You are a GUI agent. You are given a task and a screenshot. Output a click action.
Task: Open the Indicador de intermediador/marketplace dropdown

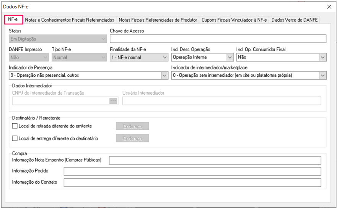[x=323, y=76]
